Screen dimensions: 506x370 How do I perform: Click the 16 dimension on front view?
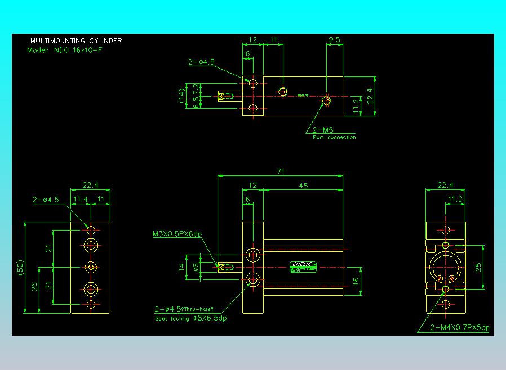pos(356,280)
